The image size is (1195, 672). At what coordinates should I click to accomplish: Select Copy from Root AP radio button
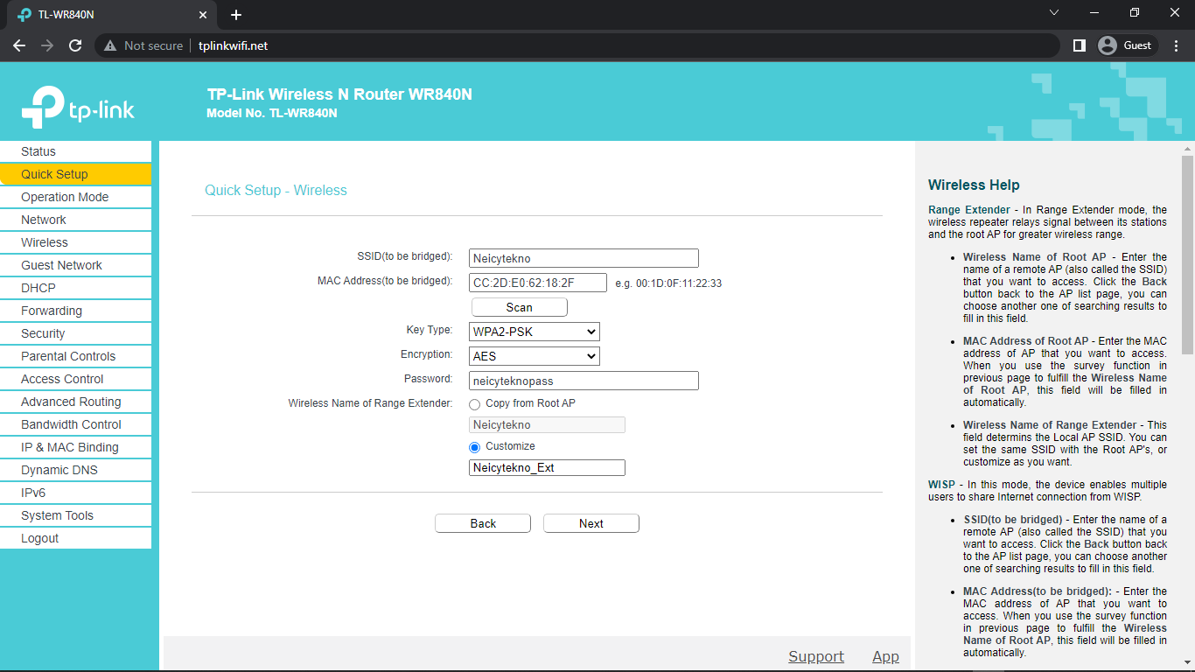point(475,404)
